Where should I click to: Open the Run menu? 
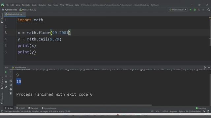coord(50,5)
